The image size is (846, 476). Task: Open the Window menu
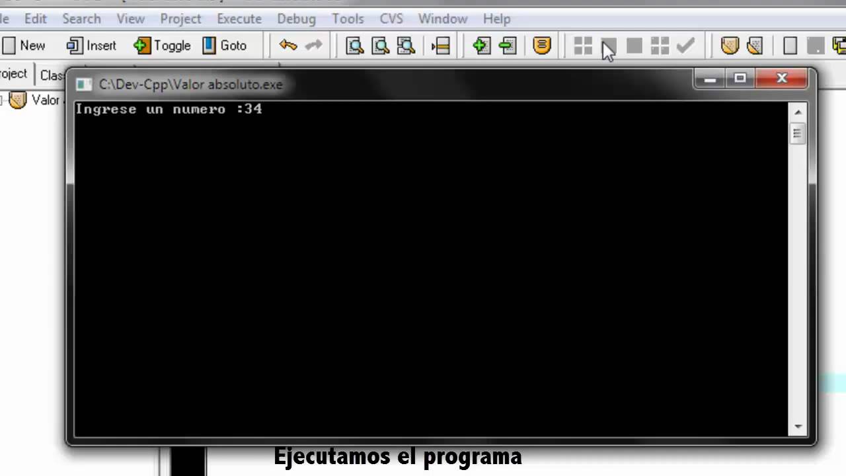(443, 19)
